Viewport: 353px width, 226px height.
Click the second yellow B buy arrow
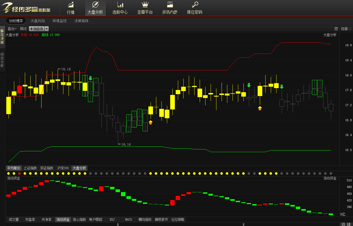coord(260,108)
